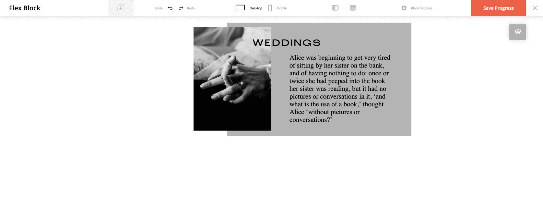543x203 pixels.
Task: Select the Alice paragraph text block
Action: click(340, 89)
